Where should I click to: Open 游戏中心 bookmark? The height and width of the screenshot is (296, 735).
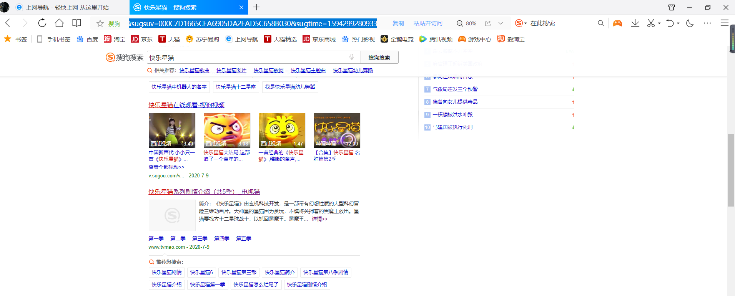[x=475, y=39]
